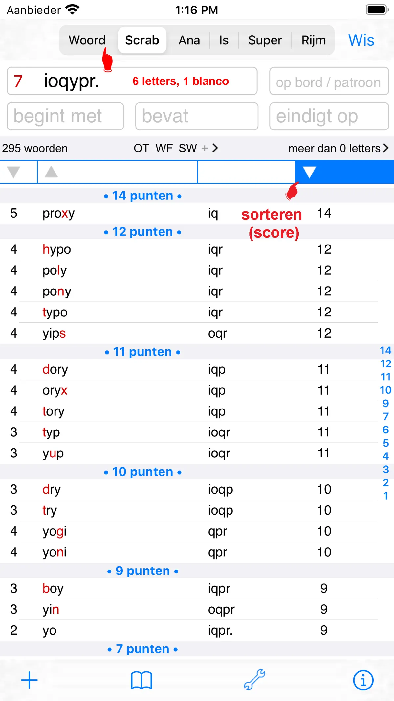
Task: Select the Rijm segment
Action: 314,40
